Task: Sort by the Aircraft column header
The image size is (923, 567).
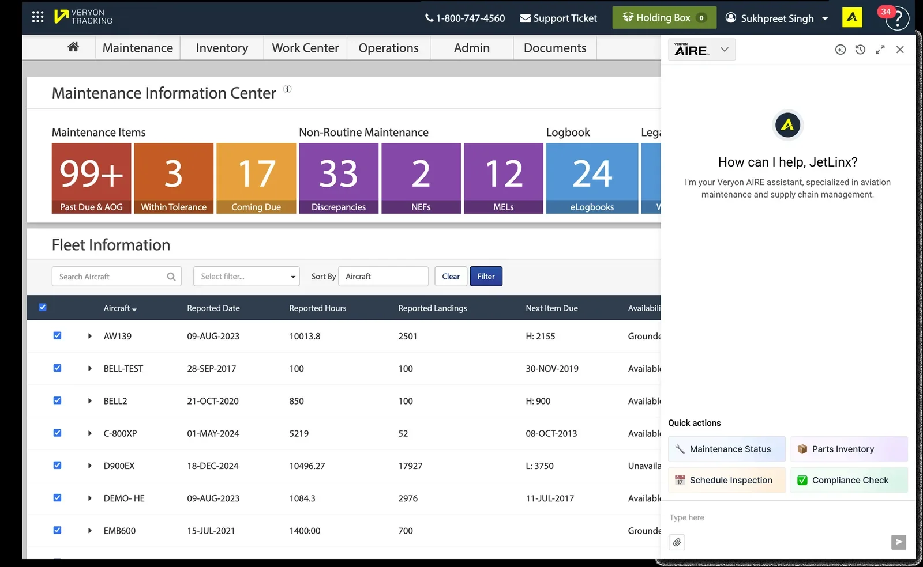Action: pyautogui.click(x=120, y=308)
